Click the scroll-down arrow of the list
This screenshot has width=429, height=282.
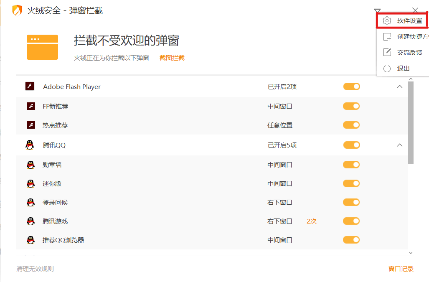(x=411, y=252)
